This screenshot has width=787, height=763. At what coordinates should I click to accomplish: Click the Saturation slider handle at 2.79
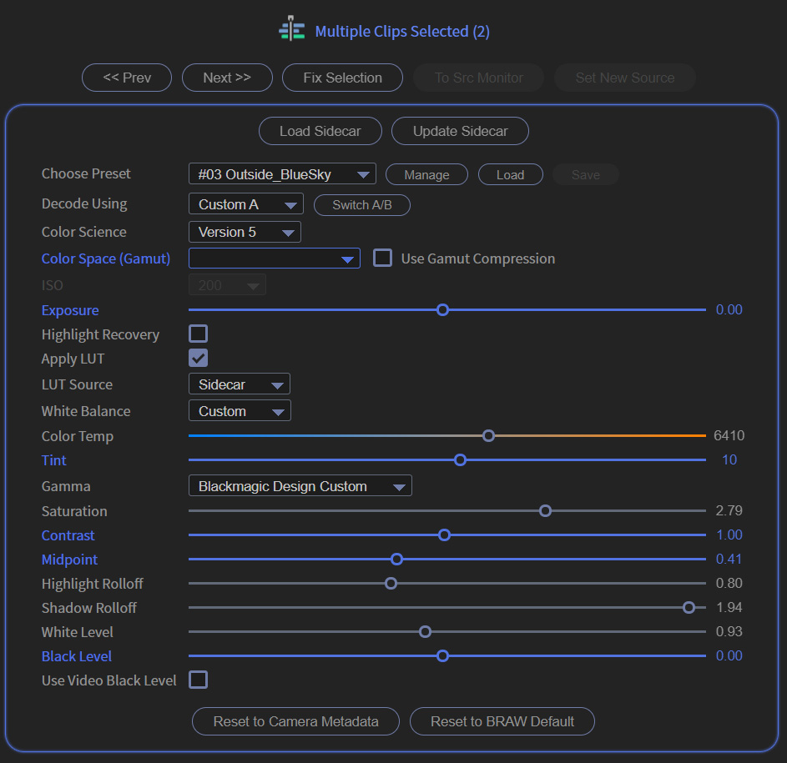click(x=545, y=510)
